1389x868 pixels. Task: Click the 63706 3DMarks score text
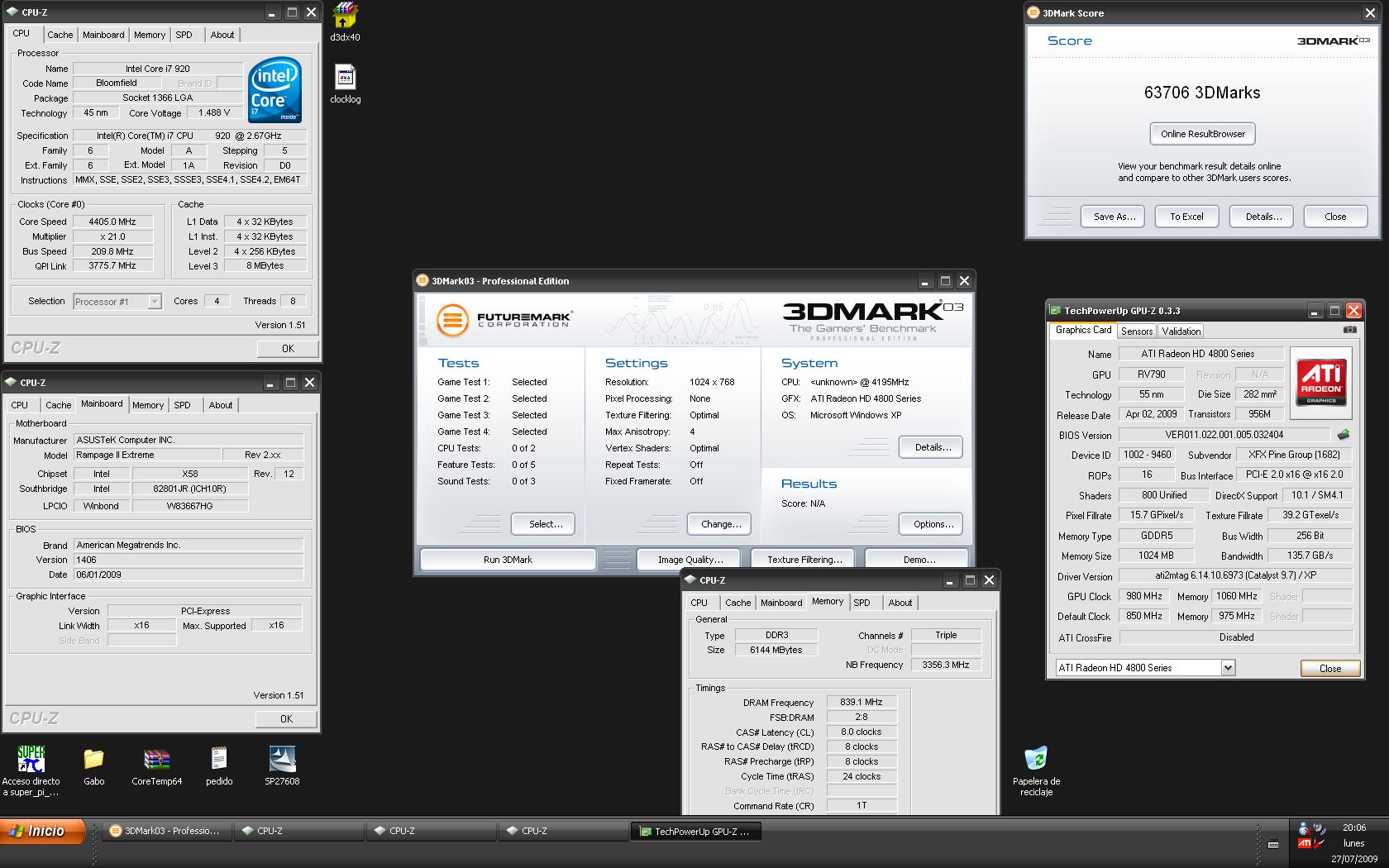point(1202,93)
